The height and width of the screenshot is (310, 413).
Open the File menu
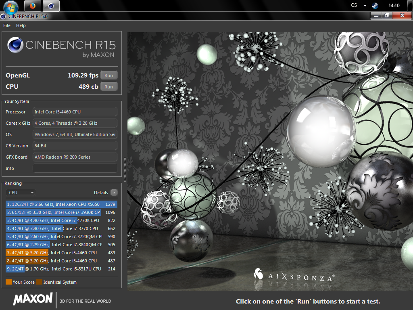[x=7, y=25]
